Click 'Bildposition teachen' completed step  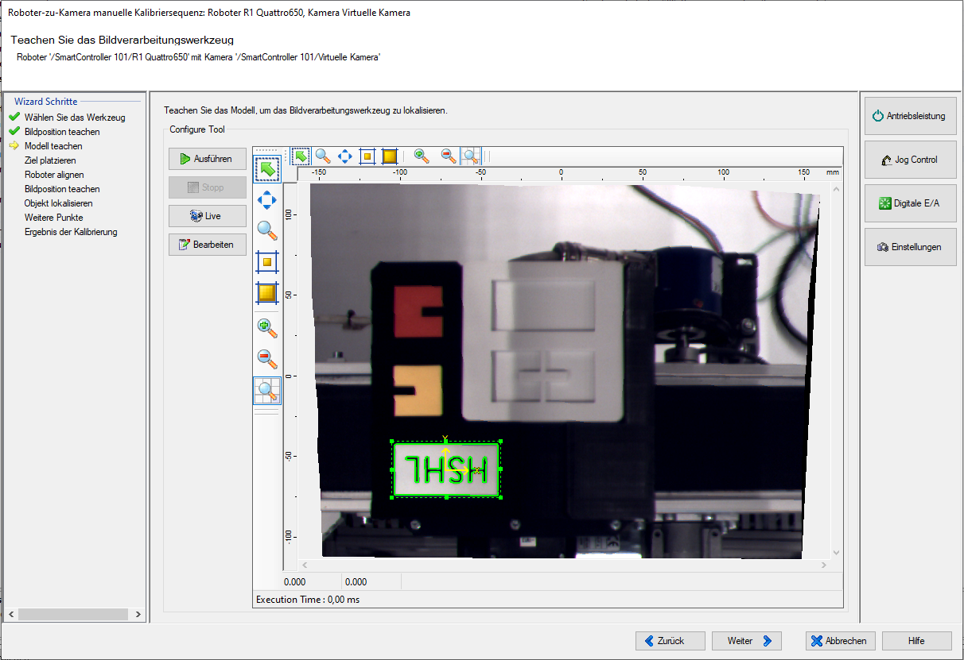pos(62,132)
